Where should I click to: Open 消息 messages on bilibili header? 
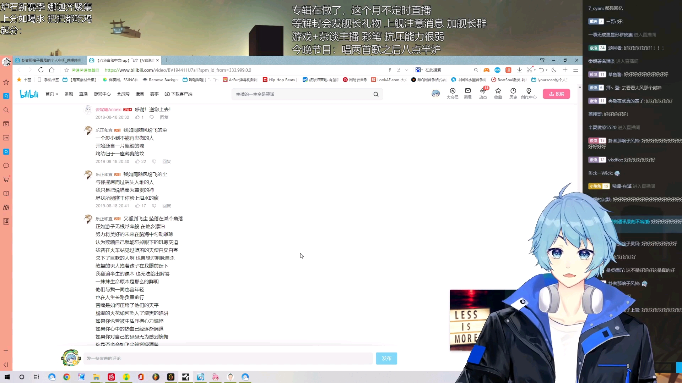[468, 94]
